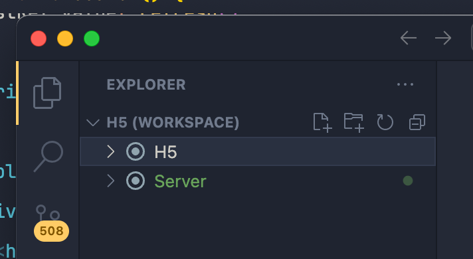Click the Server git status dot
The image size is (473, 259).
[x=408, y=181]
